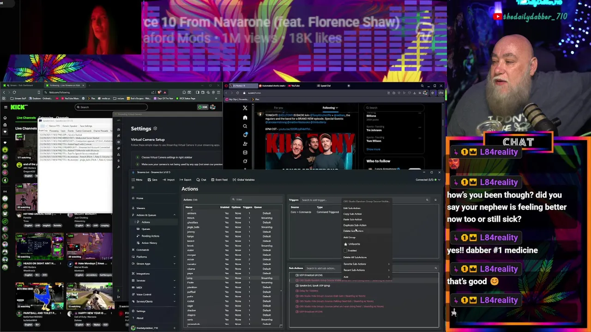Image resolution: width=591 pixels, height=332 pixels.
Task: Expand the Servers/Clients sidebar section
Action: point(154,301)
